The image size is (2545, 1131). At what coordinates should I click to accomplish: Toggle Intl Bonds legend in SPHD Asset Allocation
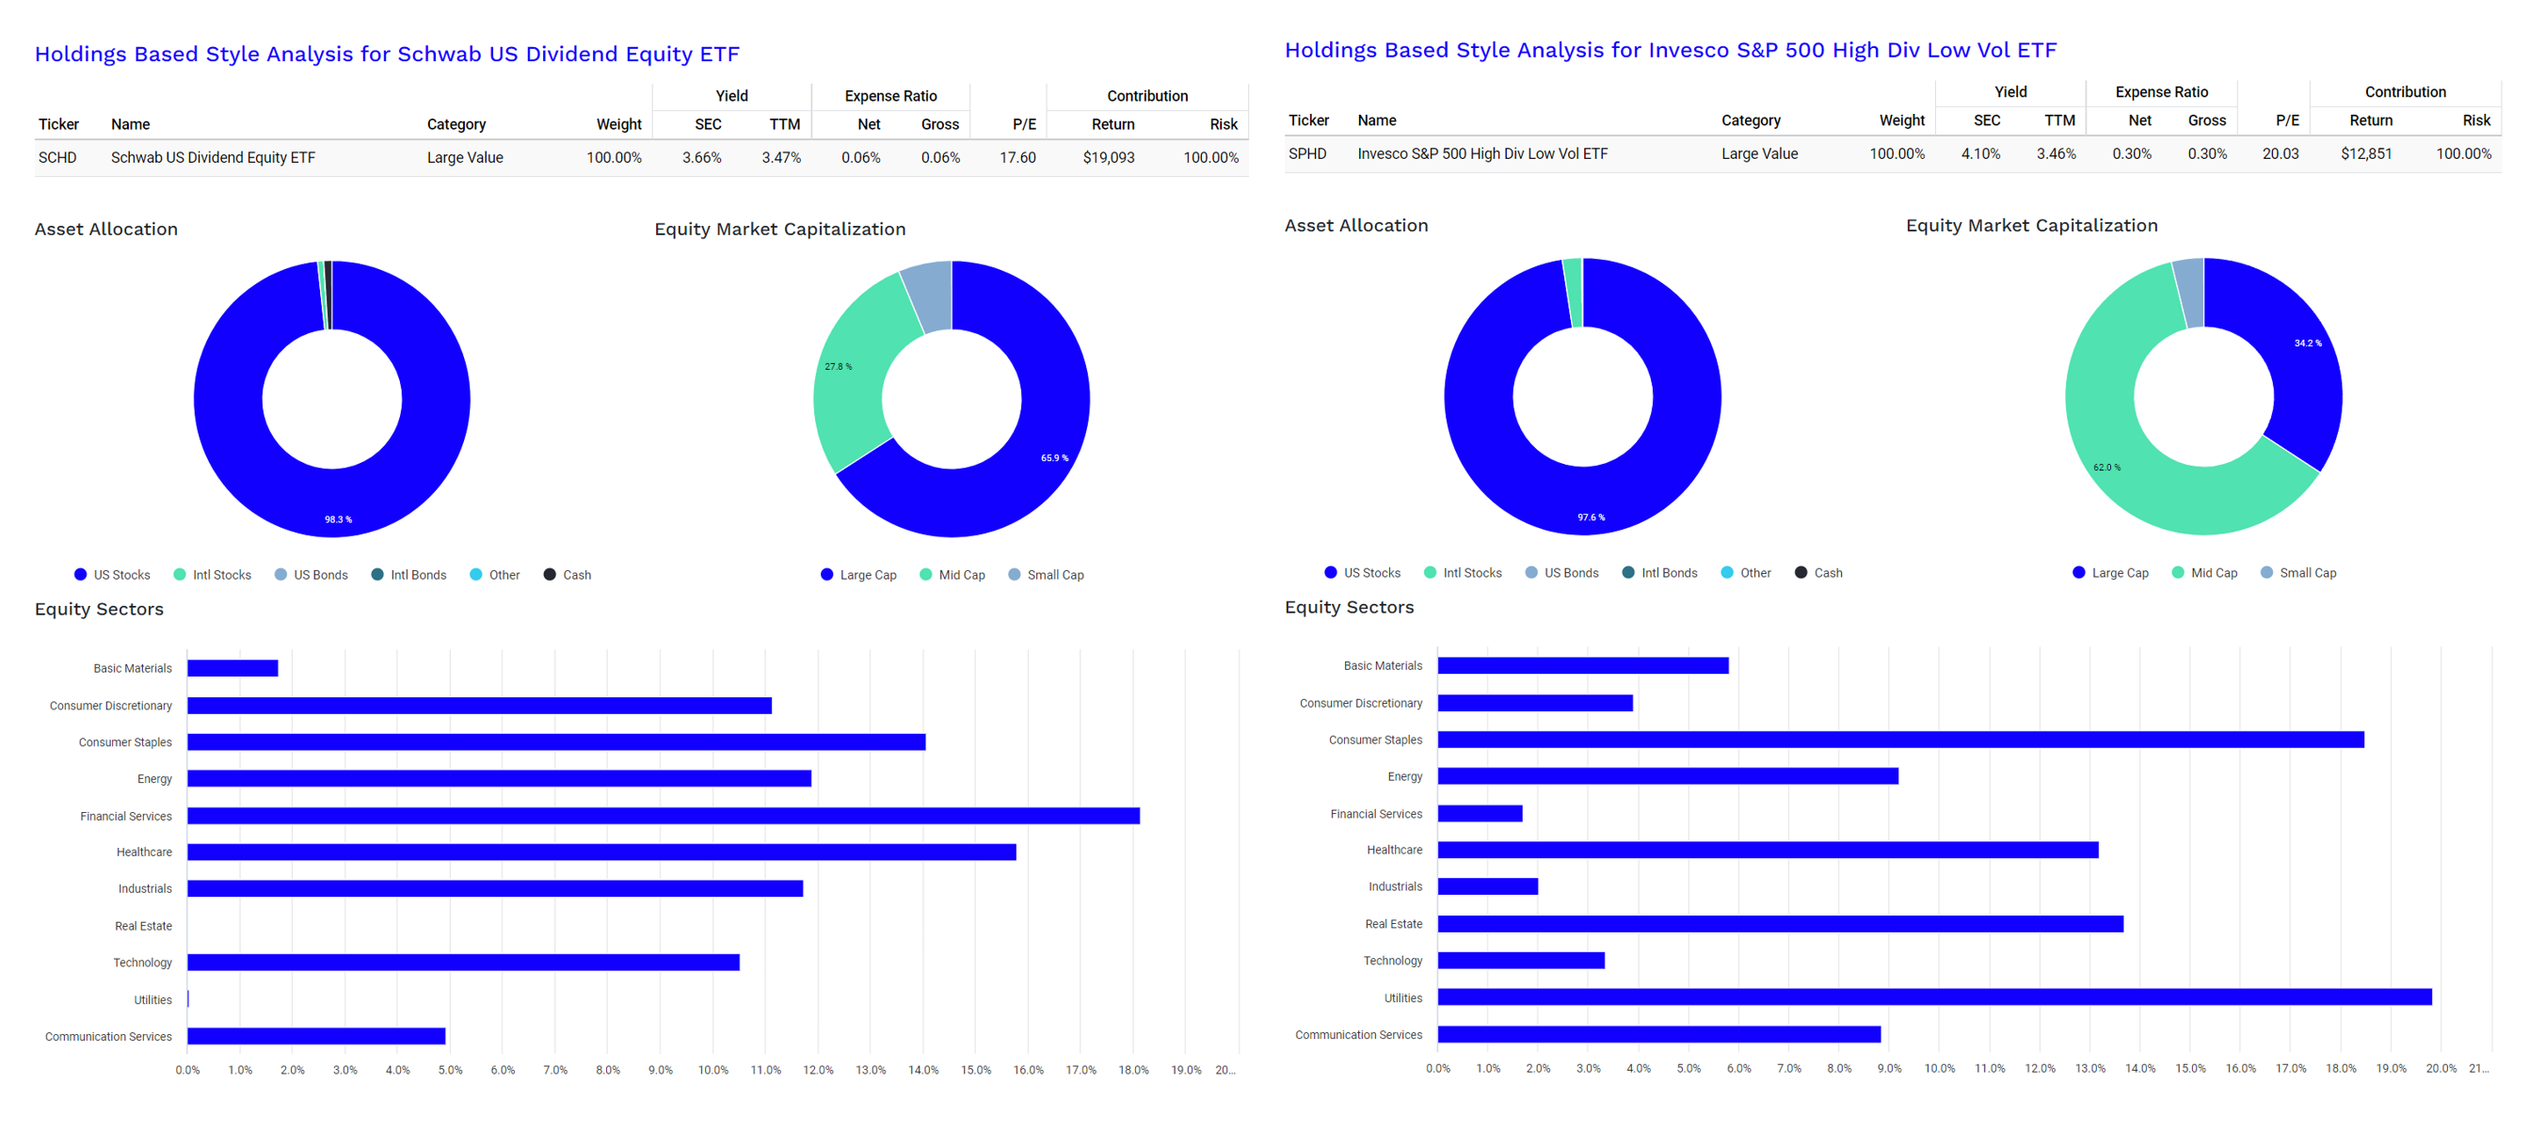1658,573
